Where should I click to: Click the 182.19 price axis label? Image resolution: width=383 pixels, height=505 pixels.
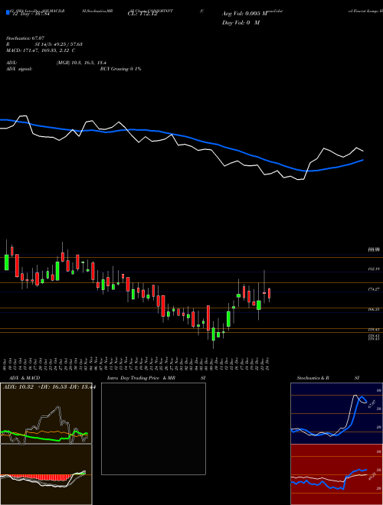375,269
